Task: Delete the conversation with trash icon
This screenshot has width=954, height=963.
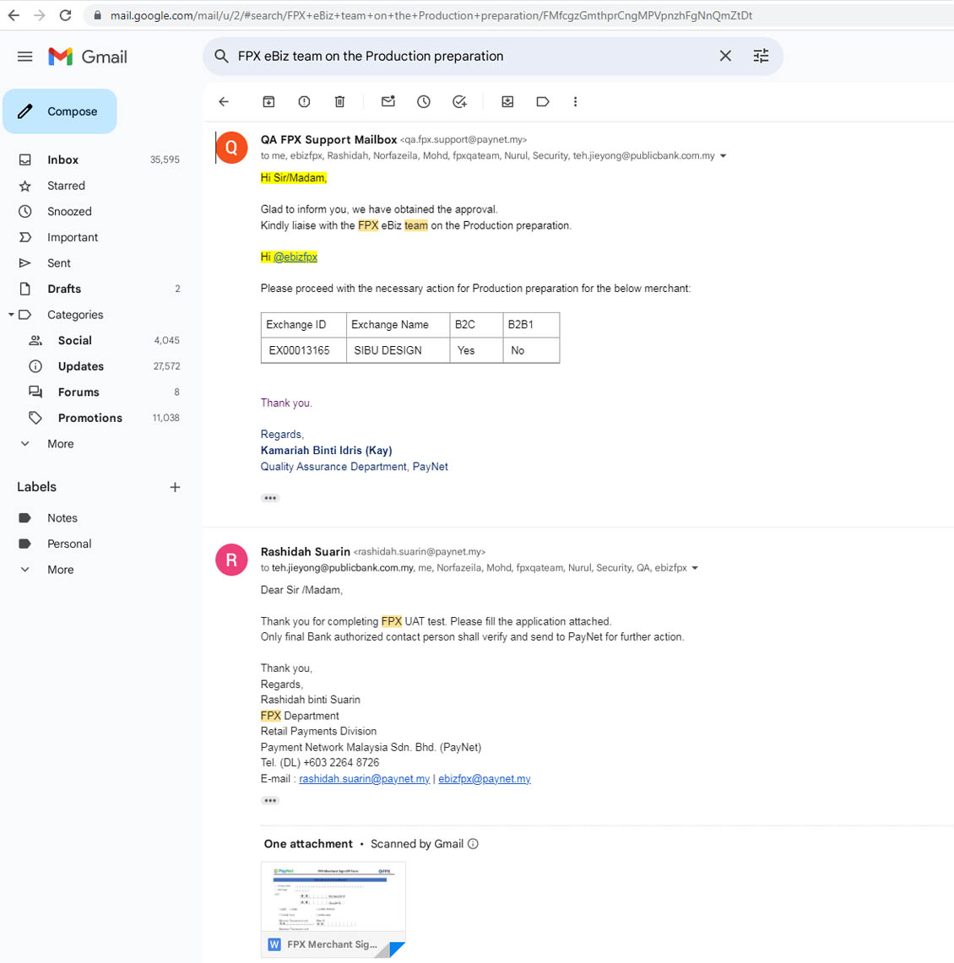Action: tap(339, 102)
